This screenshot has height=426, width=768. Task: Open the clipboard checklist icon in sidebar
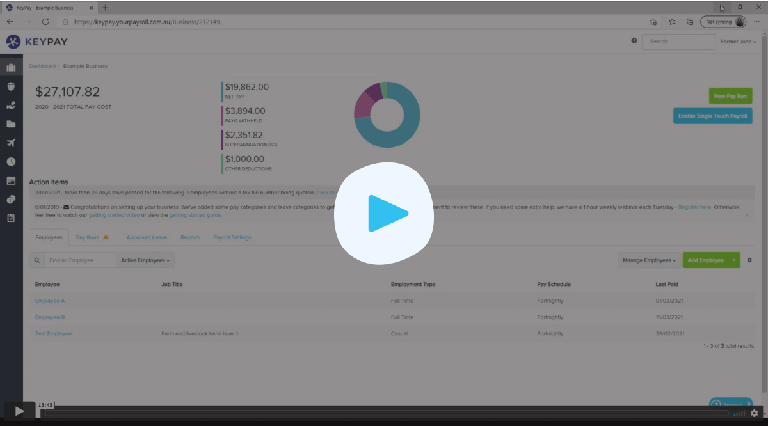tap(12, 217)
